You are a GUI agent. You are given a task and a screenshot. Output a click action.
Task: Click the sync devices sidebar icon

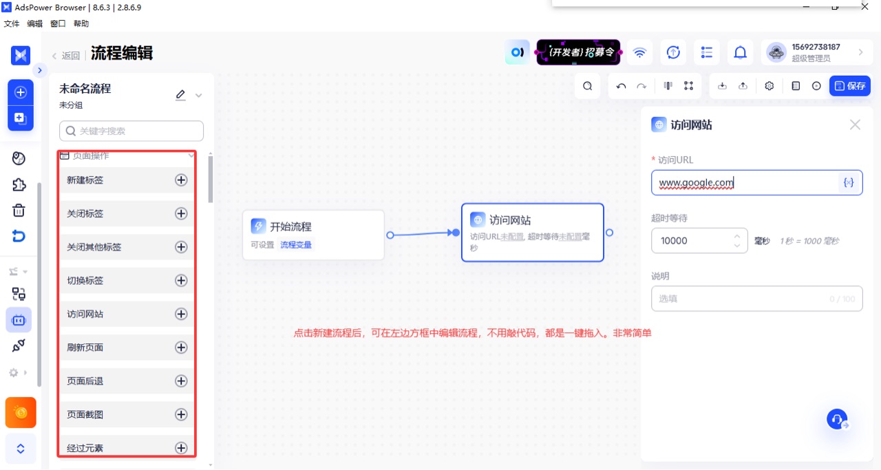[x=19, y=294]
